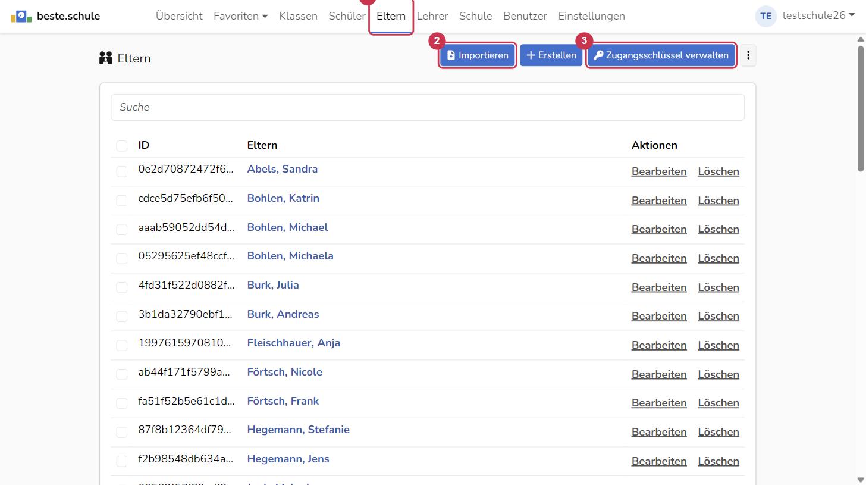The height and width of the screenshot is (485, 866).
Task: Open the Lehrer menu item
Action: point(432,16)
